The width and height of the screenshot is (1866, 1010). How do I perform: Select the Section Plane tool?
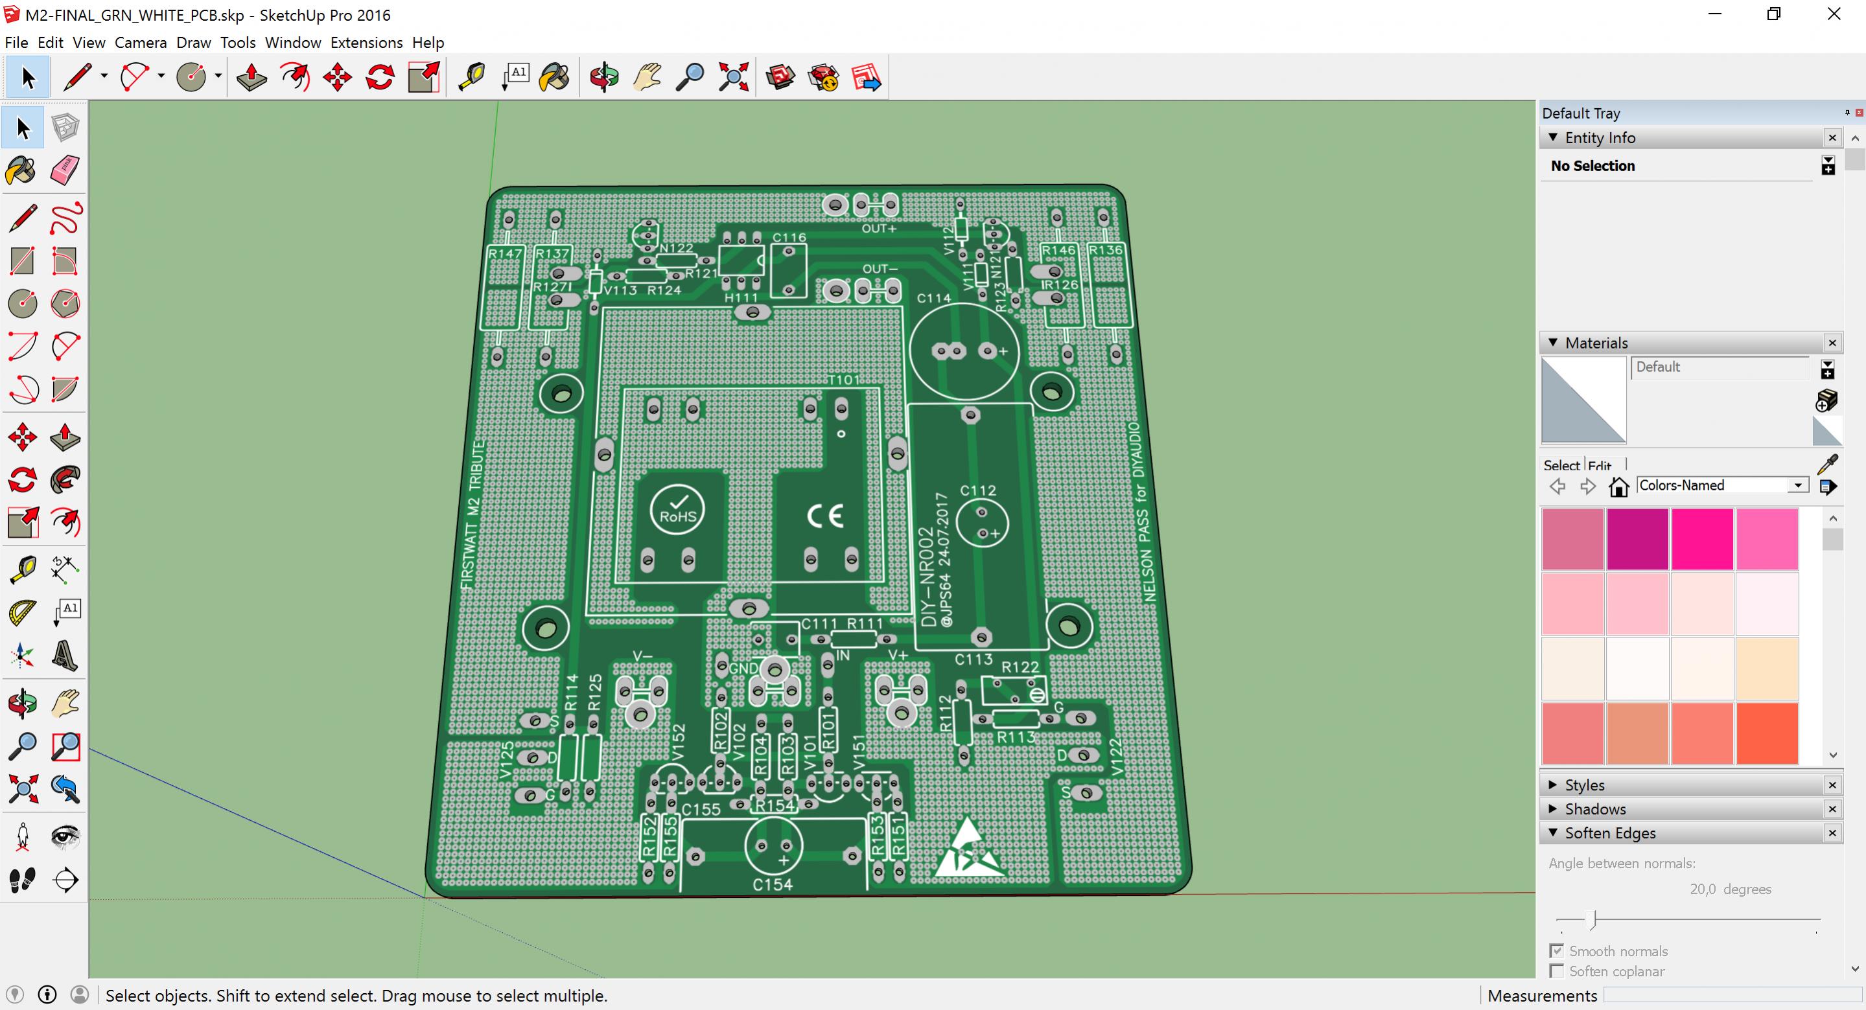tap(65, 880)
